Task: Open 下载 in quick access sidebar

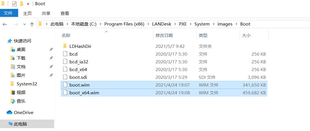Action: click(x=21, y=58)
